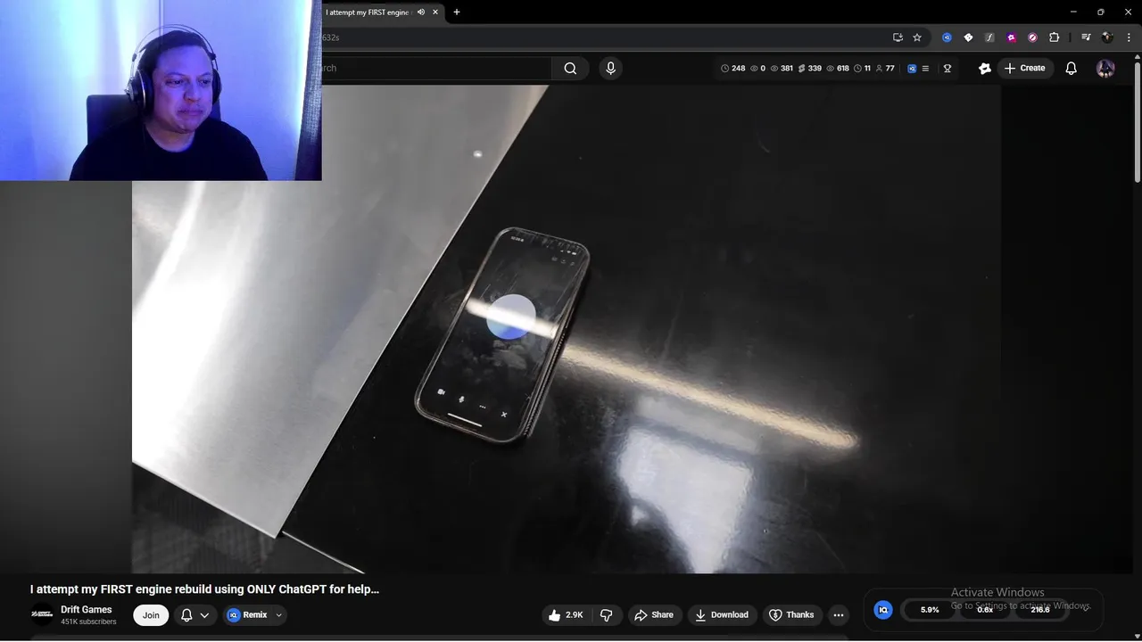Click the 0.6x stat pill
Image resolution: width=1142 pixels, height=642 pixels.
pyautogui.click(x=985, y=610)
